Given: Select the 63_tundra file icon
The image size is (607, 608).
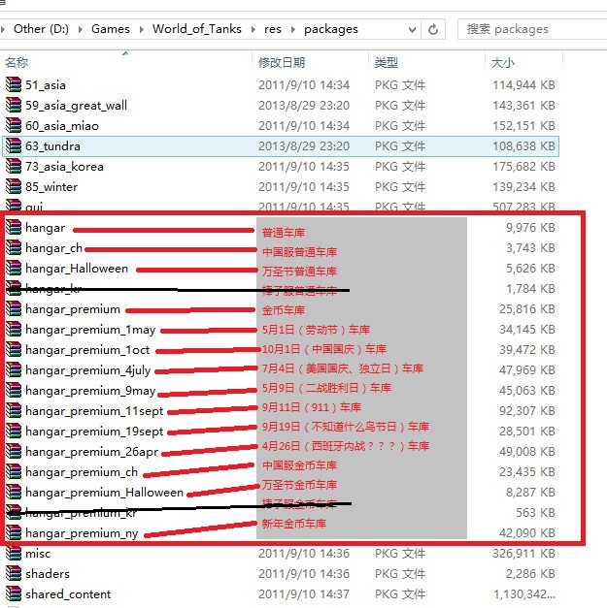Looking at the screenshot, I should point(14,145).
